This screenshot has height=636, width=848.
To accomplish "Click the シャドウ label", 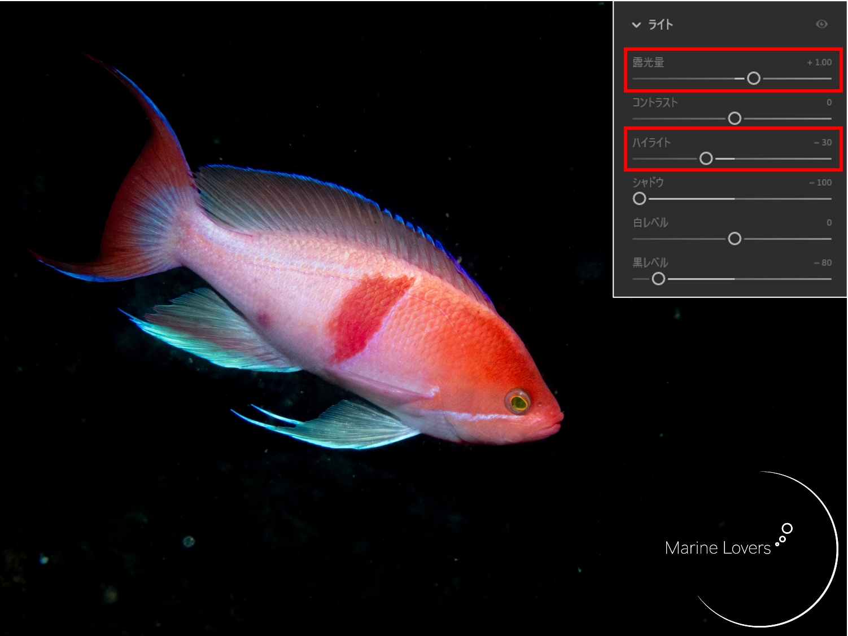I will (648, 183).
